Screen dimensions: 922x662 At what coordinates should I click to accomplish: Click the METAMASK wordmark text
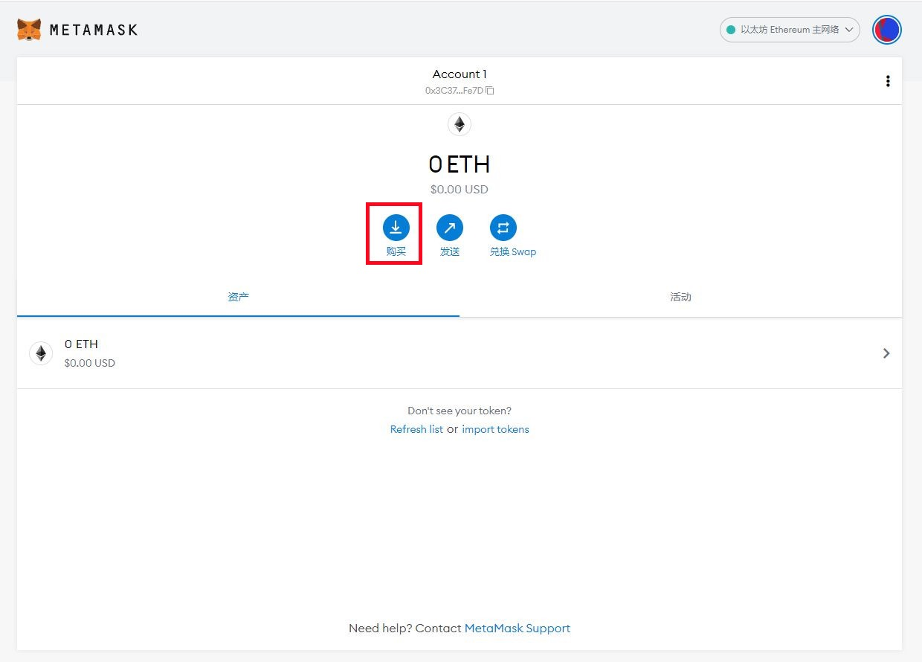click(x=94, y=30)
